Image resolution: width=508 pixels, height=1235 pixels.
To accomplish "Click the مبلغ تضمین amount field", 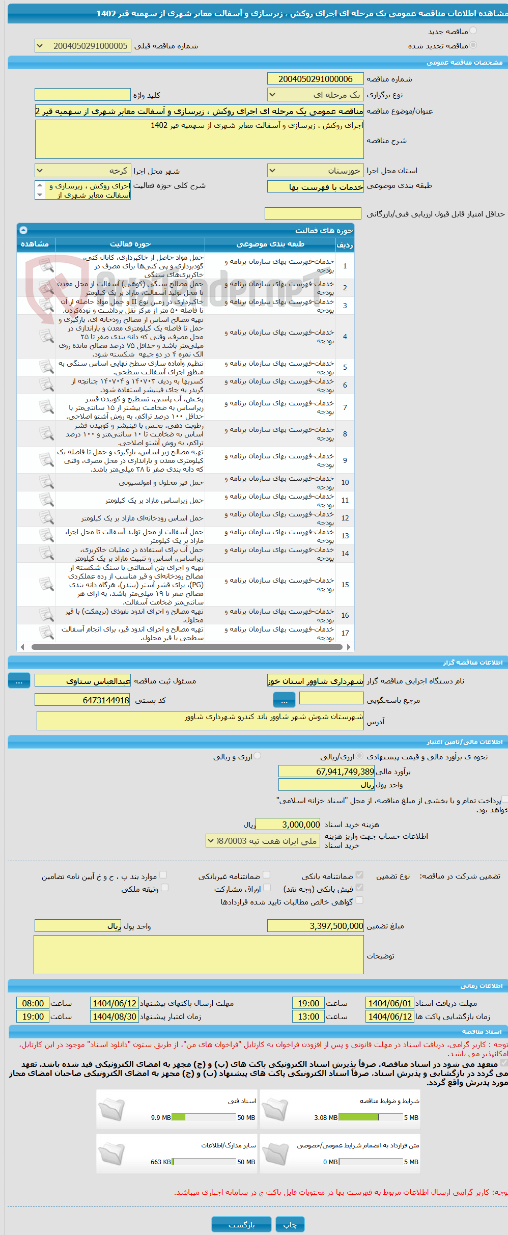I will 316,926.
